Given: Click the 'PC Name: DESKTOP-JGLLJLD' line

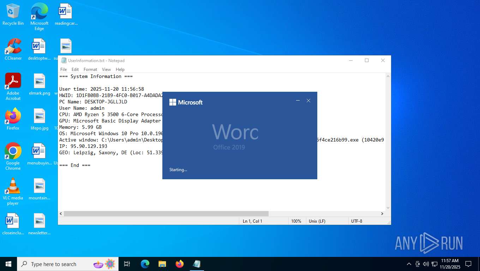Looking at the screenshot, I should (x=93, y=102).
